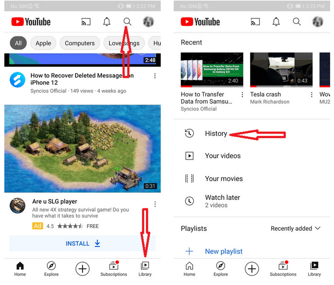Image resolution: width=334 pixels, height=285 pixels.
Task: Open the Tesla crash video thumbnail
Action: coord(281,70)
